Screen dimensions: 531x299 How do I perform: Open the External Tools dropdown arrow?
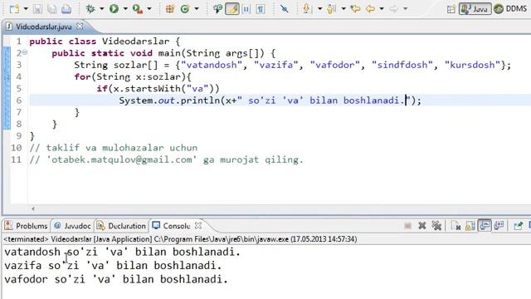pyautogui.click(x=149, y=9)
